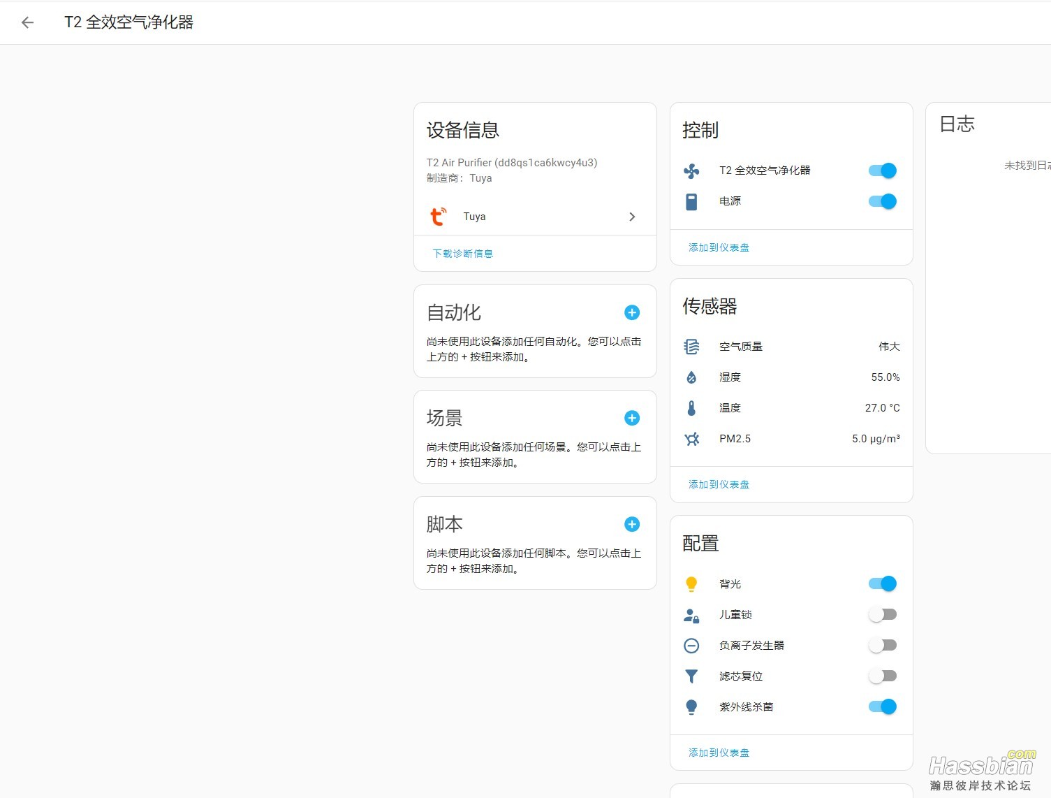Click 添加到仪表盘 under 控制 card

coord(719,247)
